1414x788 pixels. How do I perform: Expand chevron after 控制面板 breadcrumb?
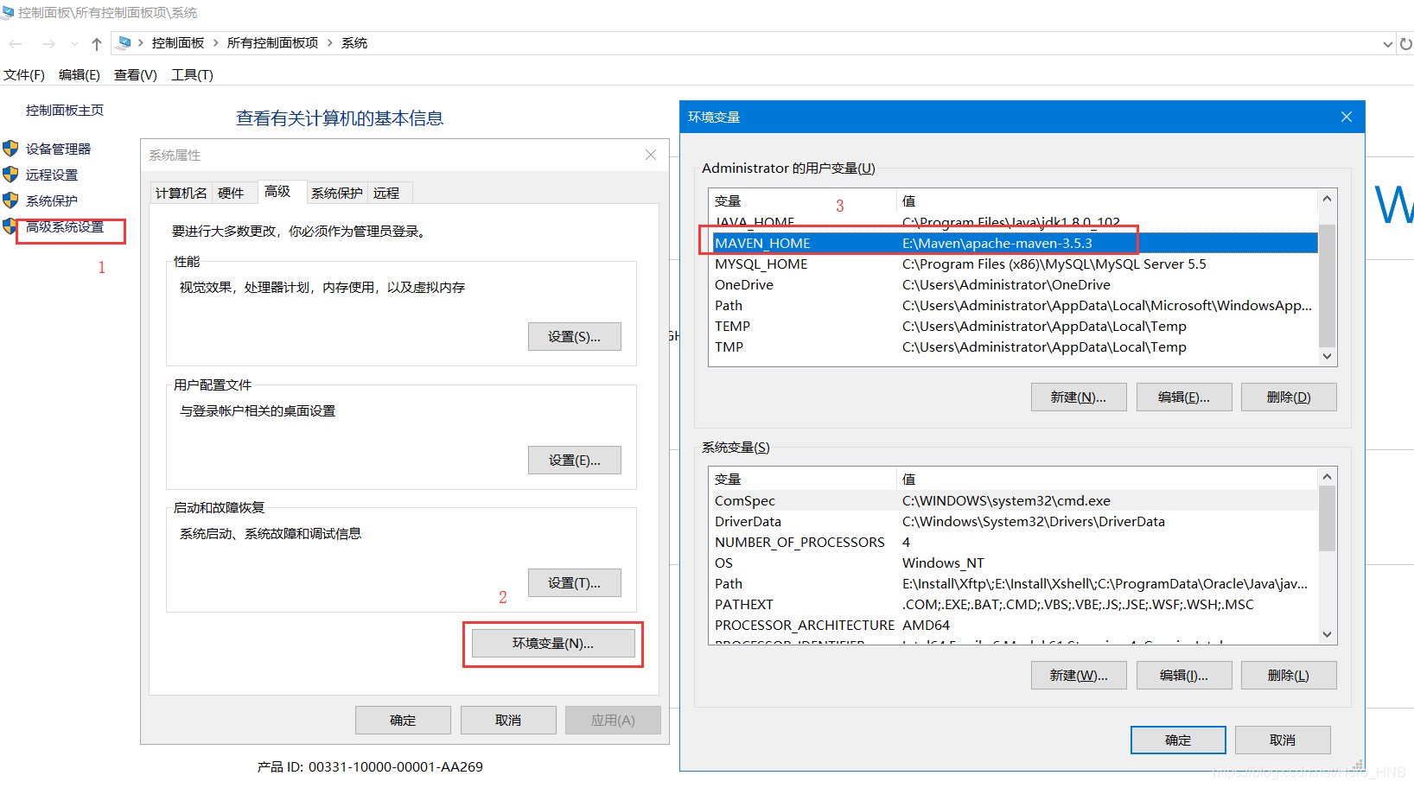click(x=216, y=43)
